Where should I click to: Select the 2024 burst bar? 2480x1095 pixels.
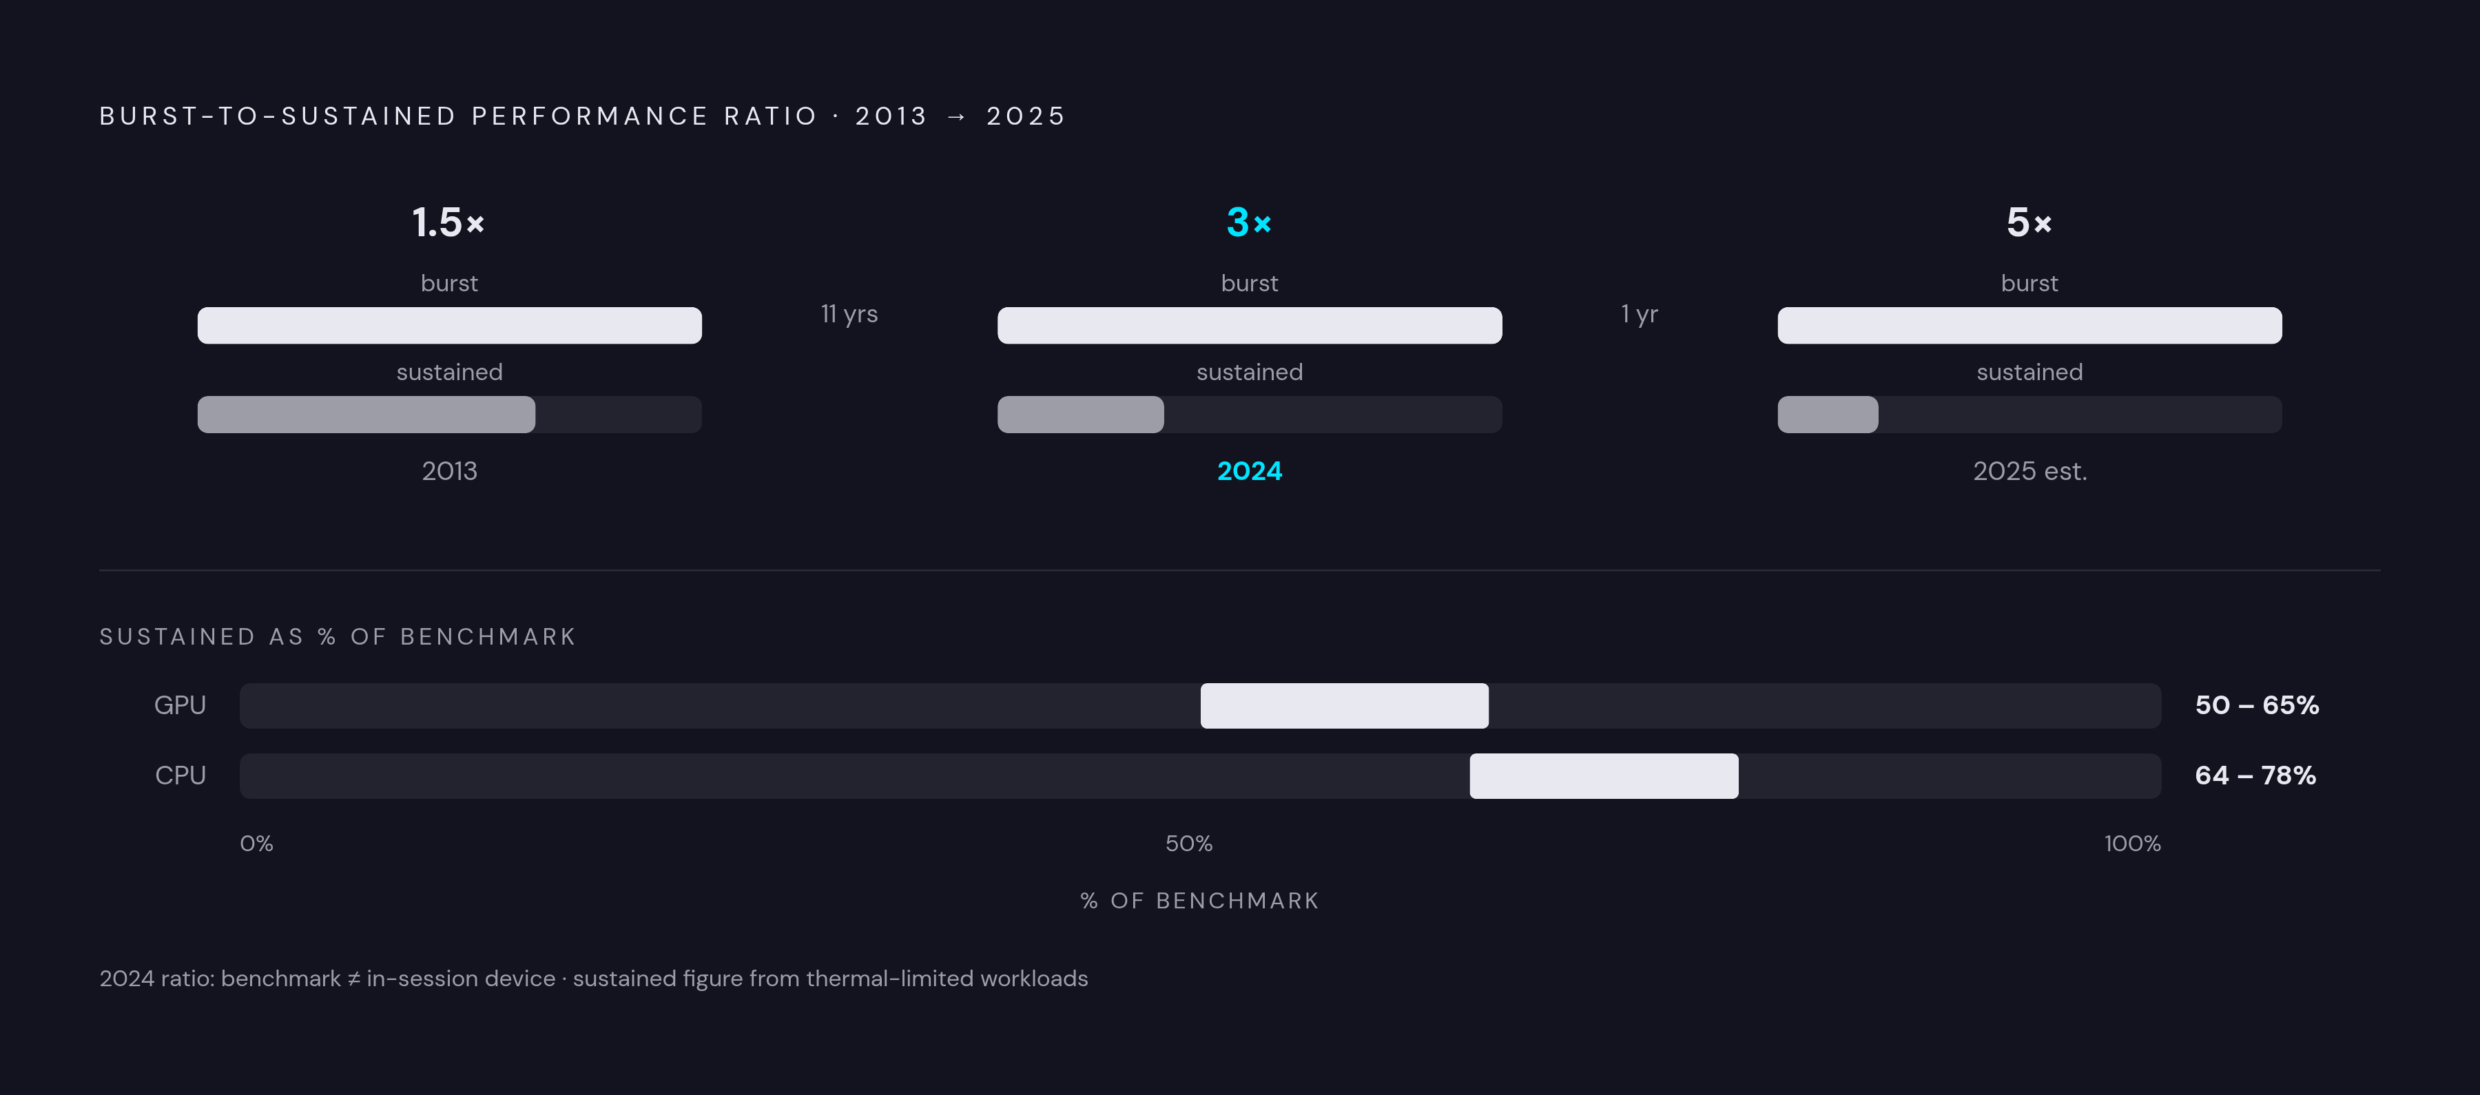pos(1250,325)
